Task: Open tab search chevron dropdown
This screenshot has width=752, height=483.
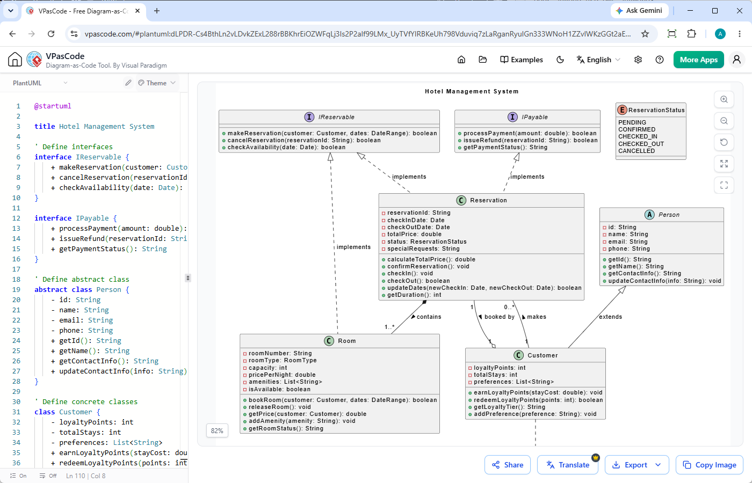Action: (10, 11)
